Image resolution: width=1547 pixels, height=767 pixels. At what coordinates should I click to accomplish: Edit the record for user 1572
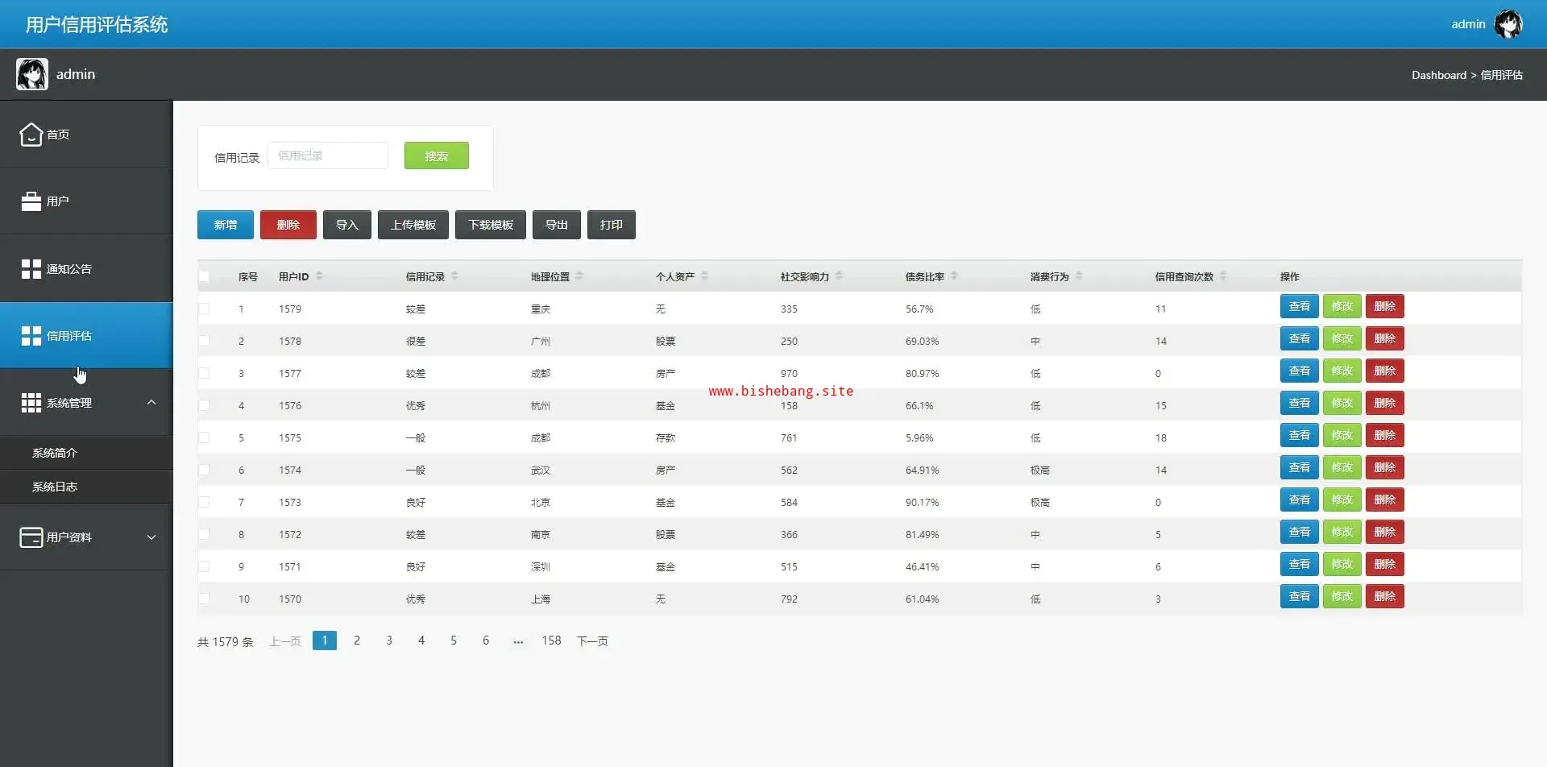[1342, 532]
